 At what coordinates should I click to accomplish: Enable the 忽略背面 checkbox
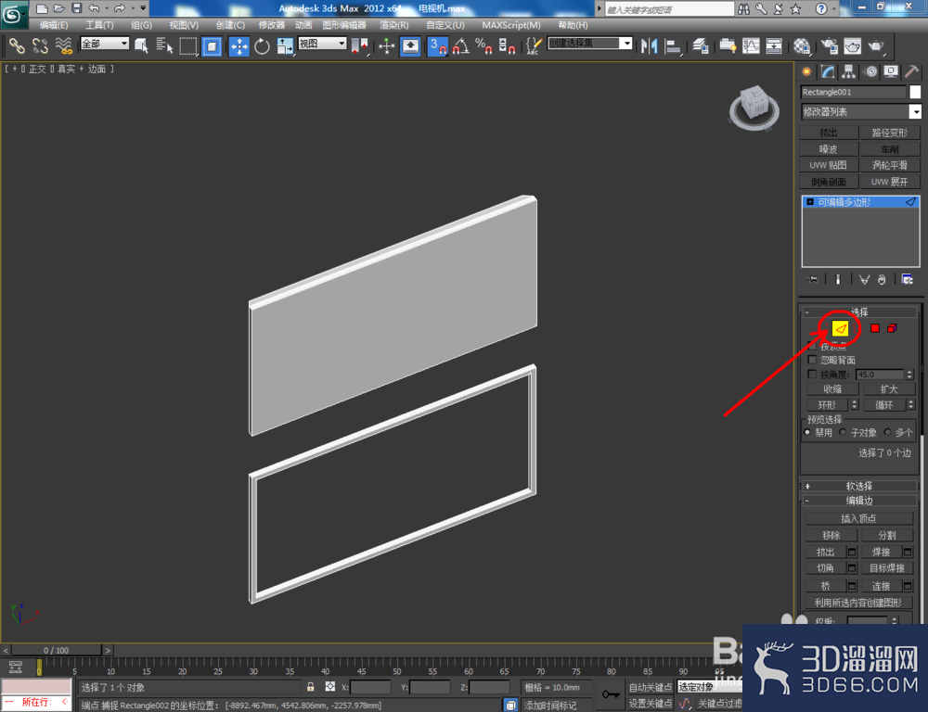pyautogui.click(x=812, y=360)
